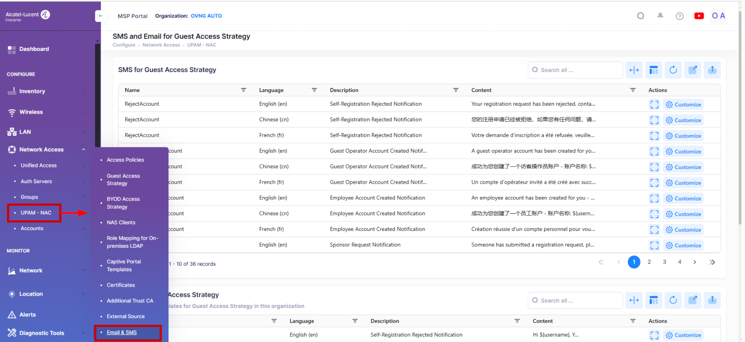The height and width of the screenshot is (342, 745).
Task: Select NAS Clients from the UPAM submenu
Action: [x=121, y=223]
